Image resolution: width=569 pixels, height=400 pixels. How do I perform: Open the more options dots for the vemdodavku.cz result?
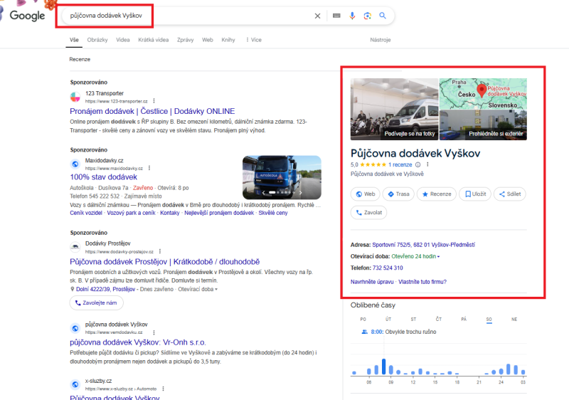pyautogui.click(x=154, y=332)
